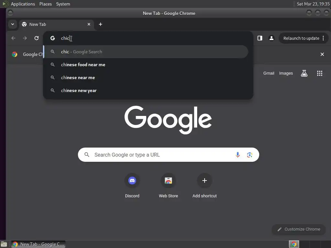The image size is (331, 248).
Task: Start voice search with microphone icon
Action: (x=238, y=155)
